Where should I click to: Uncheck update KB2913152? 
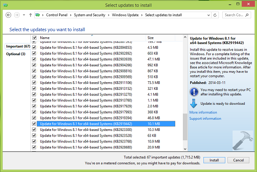tap(34, 89)
